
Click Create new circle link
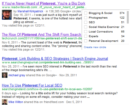tap(95, 47)
